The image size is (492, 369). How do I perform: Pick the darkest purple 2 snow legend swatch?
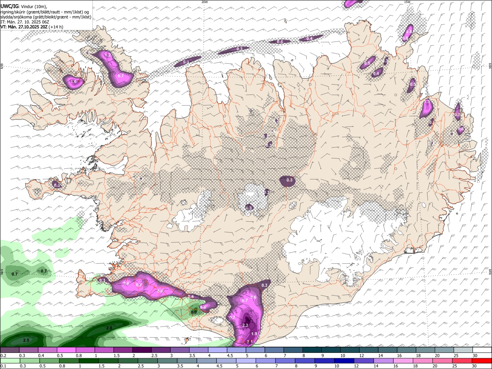point(142,350)
